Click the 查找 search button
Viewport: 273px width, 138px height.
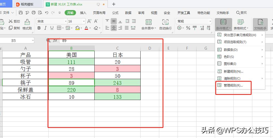[x=241, y=12]
